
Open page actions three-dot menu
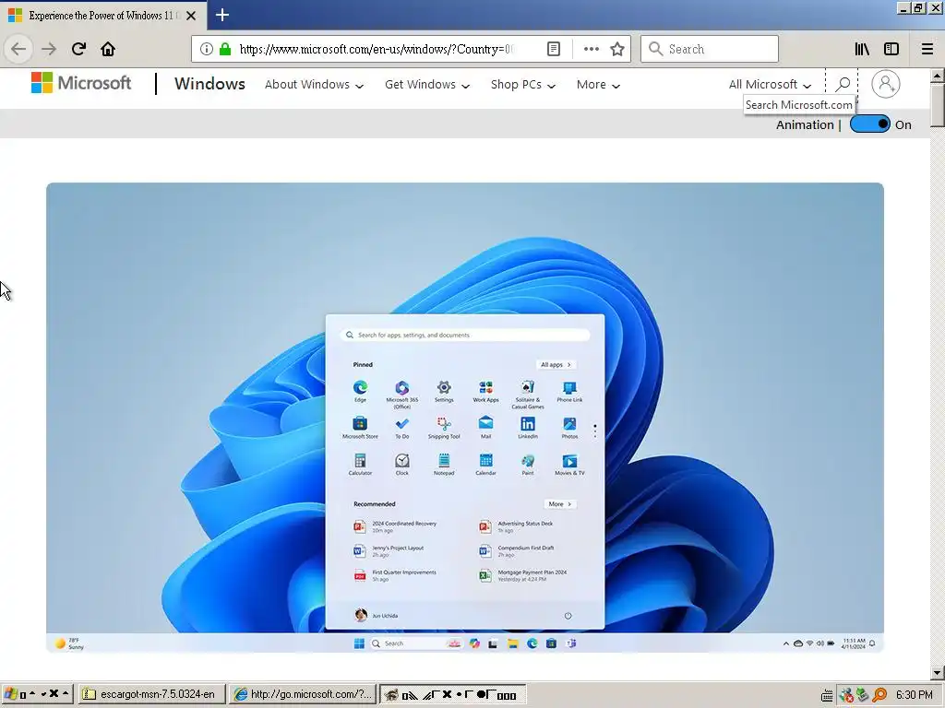[592, 49]
